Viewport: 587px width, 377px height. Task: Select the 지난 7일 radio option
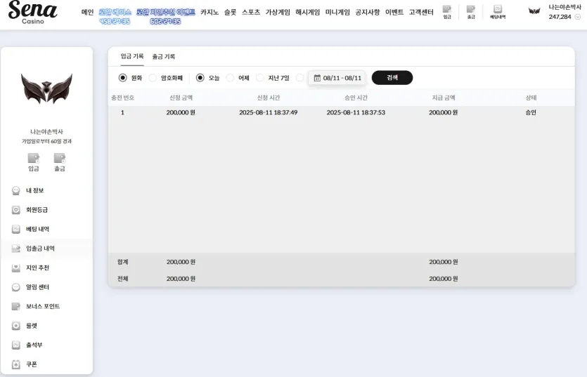[261, 78]
